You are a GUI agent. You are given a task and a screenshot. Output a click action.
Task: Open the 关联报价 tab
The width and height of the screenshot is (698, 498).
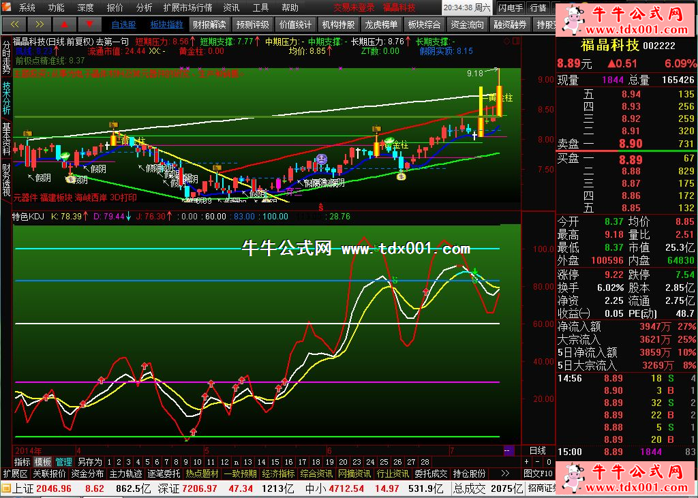[x=50, y=473]
